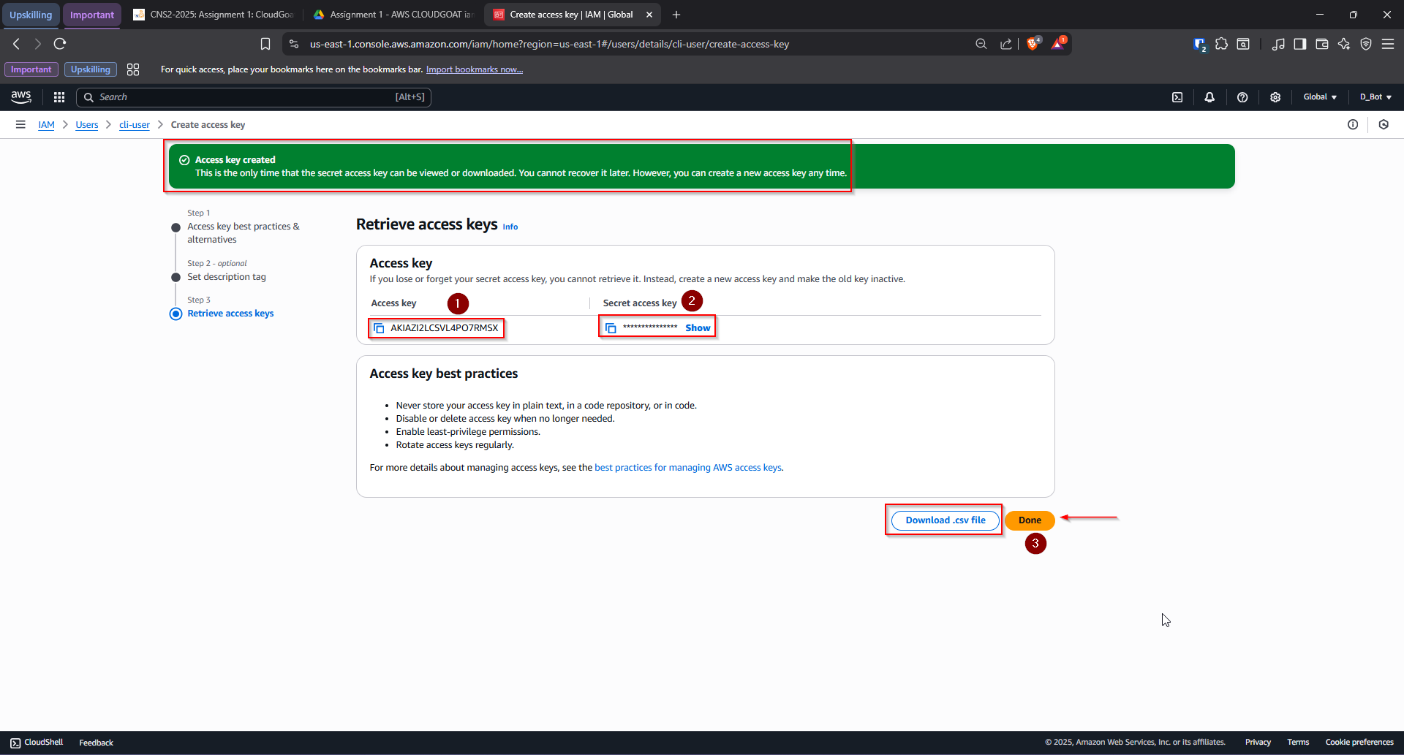
Task: Click the Download .csv file button
Action: pyautogui.click(x=943, y=520)
